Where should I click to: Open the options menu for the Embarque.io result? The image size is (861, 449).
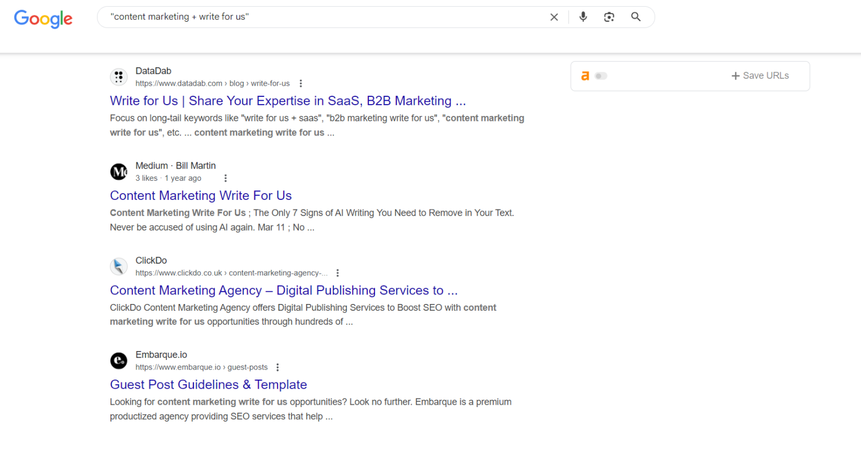point(277,367)
